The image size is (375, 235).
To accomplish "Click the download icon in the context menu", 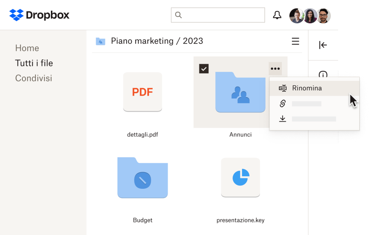I will pos(282,118).
